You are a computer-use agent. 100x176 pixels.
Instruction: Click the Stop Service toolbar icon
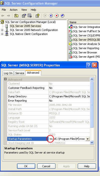point(57,15)
